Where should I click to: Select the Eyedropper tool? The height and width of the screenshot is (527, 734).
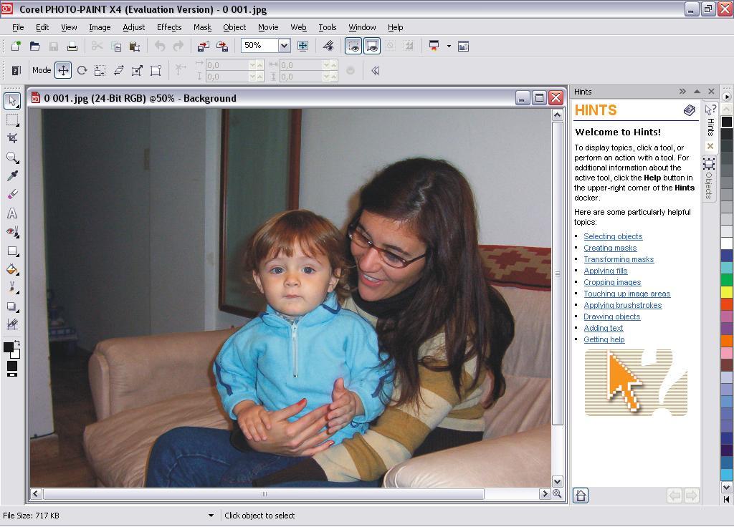[x=11, y=176]
